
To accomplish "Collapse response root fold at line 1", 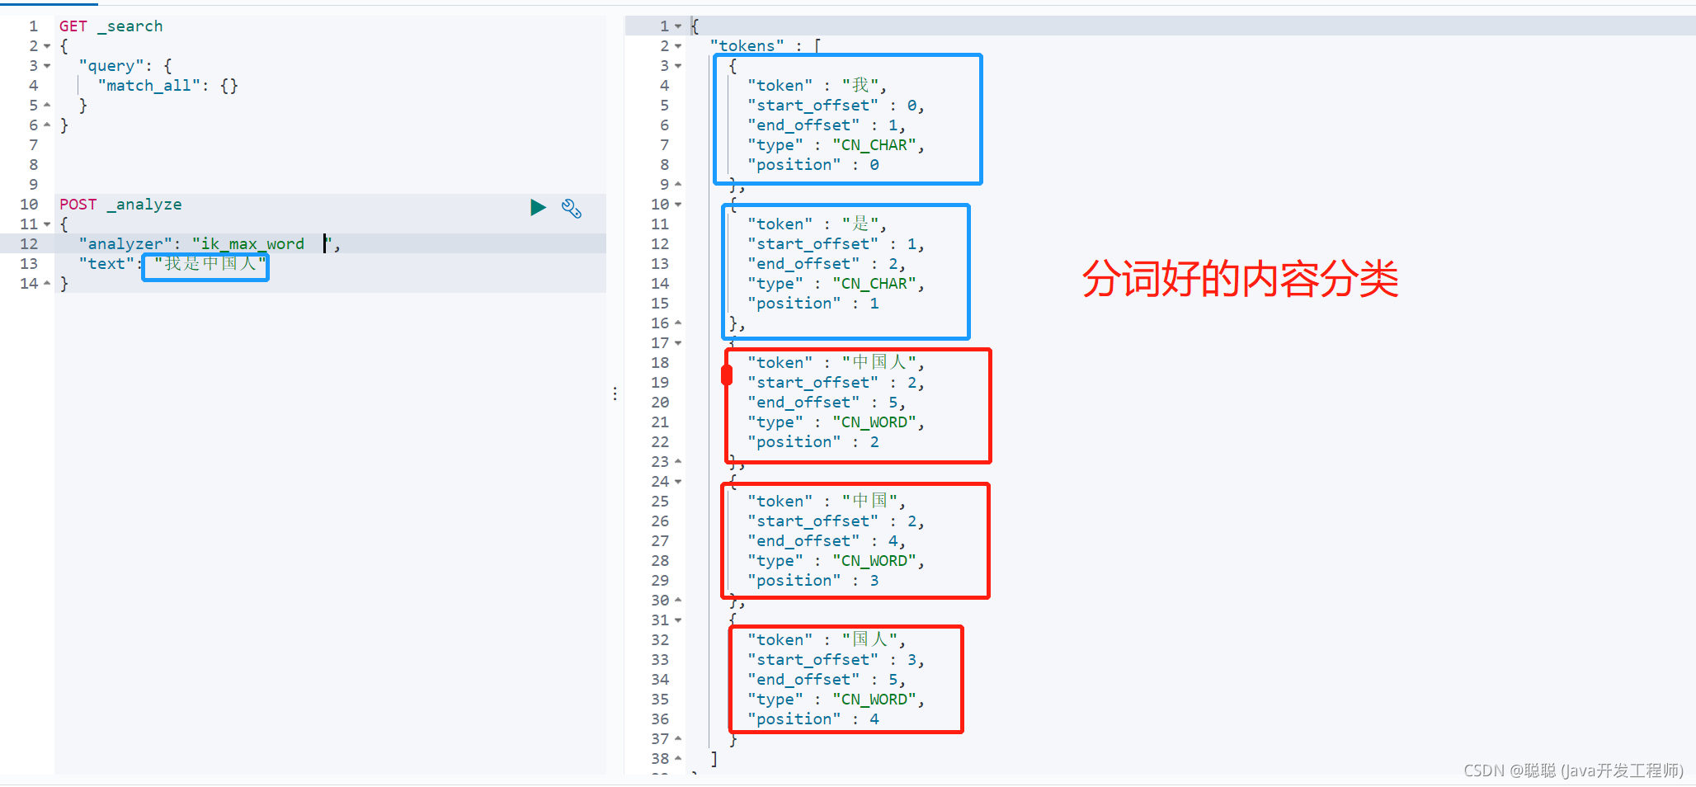I will pos(678,26).
